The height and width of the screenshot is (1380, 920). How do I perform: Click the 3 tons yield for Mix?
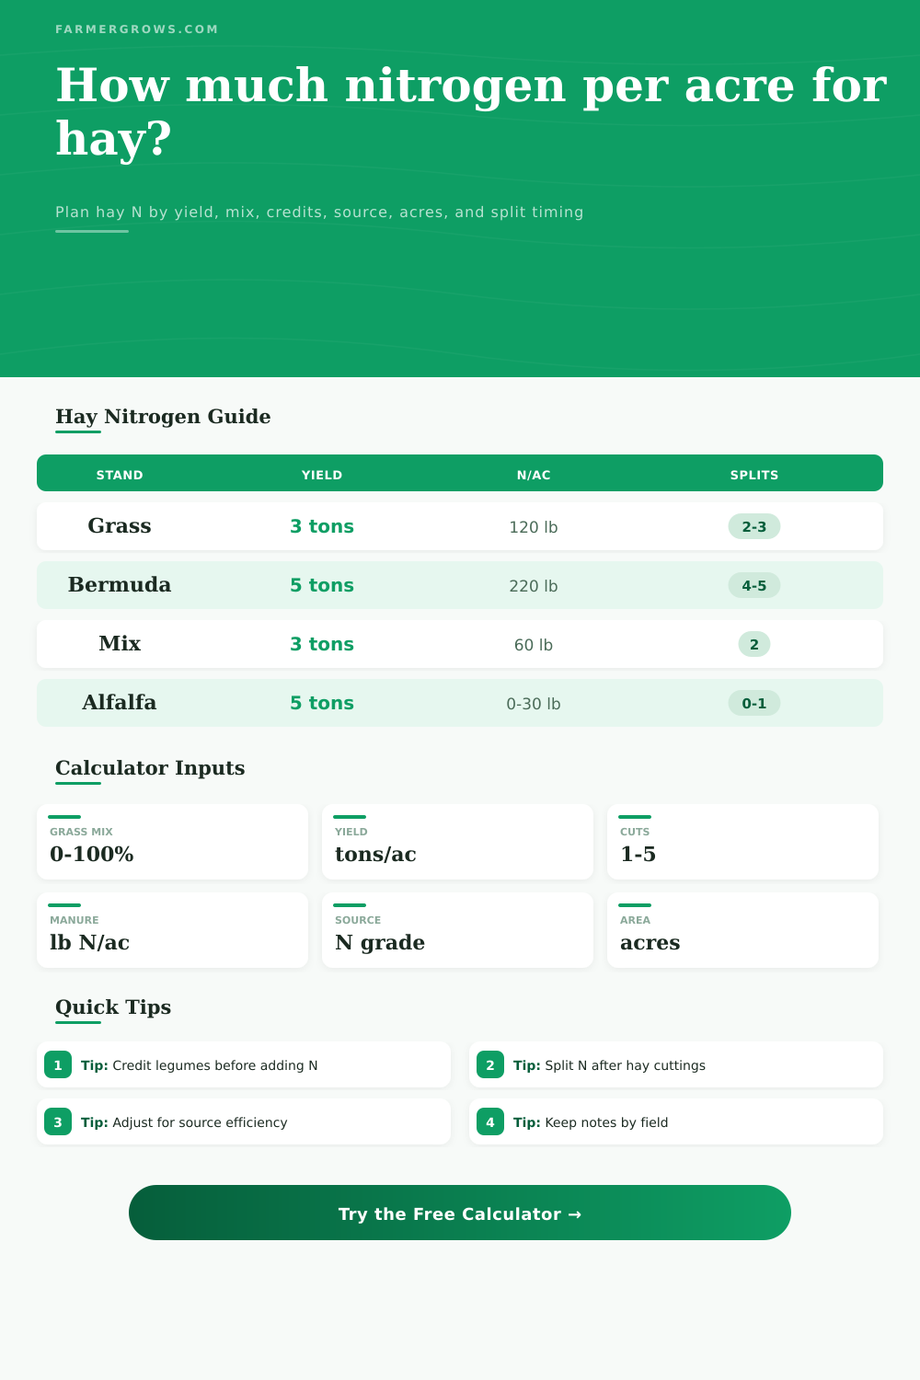point(322,644)
